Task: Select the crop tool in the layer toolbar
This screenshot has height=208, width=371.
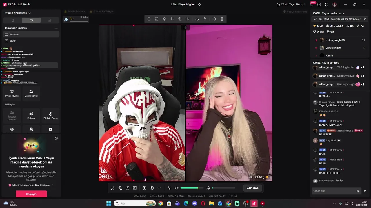Action: (x=172, y=19)
